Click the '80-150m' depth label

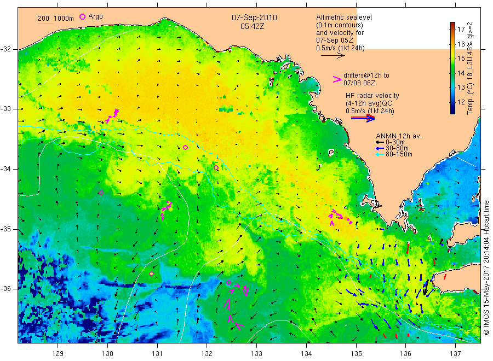[399, 154]
